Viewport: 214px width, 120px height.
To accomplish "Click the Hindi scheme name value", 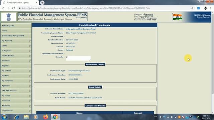I will point(81,29).
